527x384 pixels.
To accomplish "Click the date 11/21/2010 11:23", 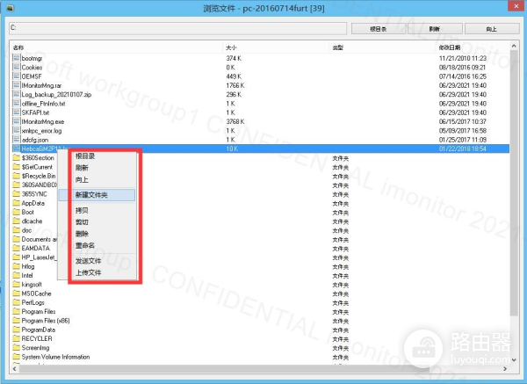I will coord(463,58).
